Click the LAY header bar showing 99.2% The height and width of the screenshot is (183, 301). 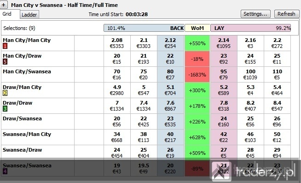(250, 28)
